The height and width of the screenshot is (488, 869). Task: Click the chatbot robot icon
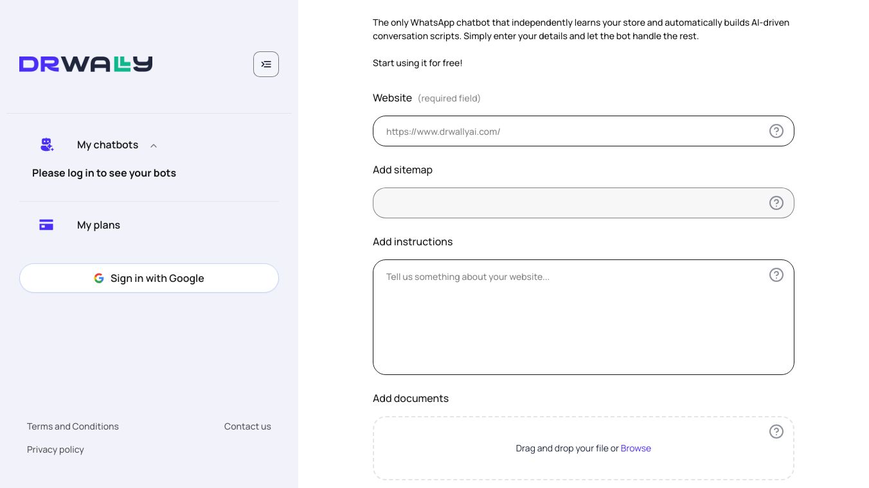pyautogui.click(x=47, y=145)
